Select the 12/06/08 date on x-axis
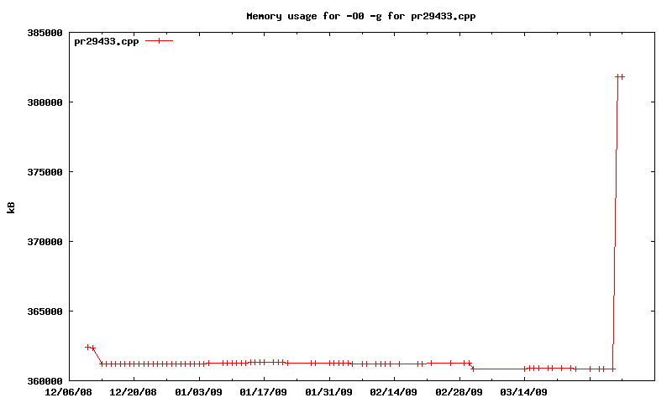 pos(69,392)
